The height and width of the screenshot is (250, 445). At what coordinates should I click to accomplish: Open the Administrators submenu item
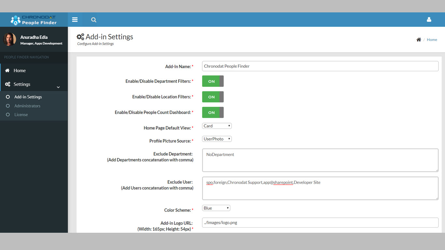pos(27,106)
